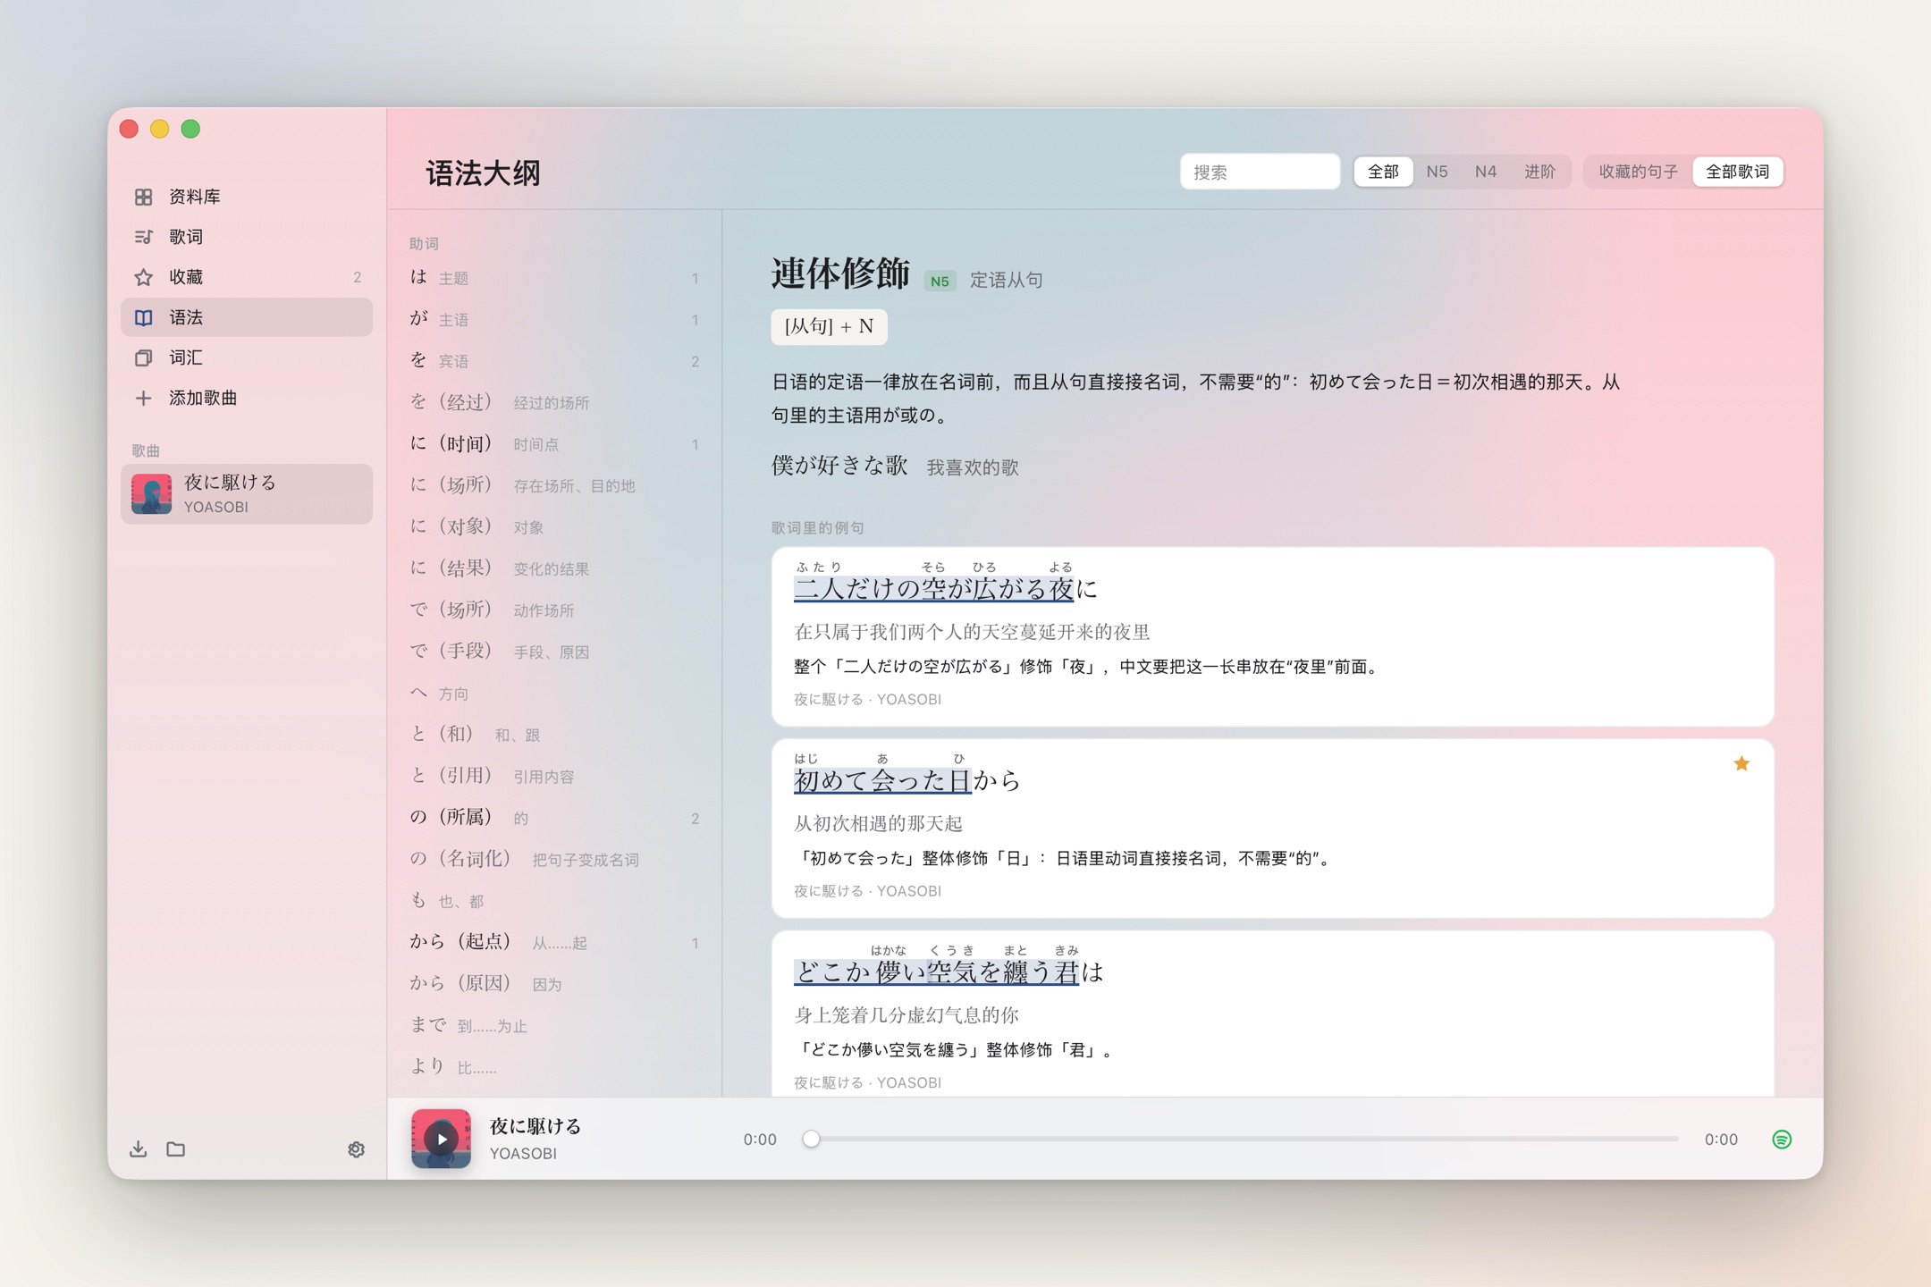Open the 歌词 lyrics music-list icon
This screenshot has height=1287, width=1931.
point(143,237)
